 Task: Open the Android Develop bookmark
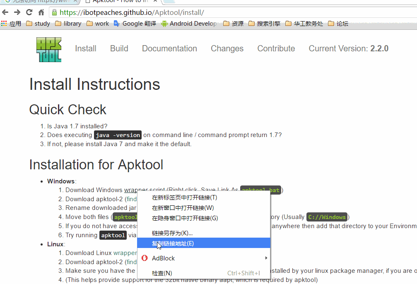coord(189,24)
